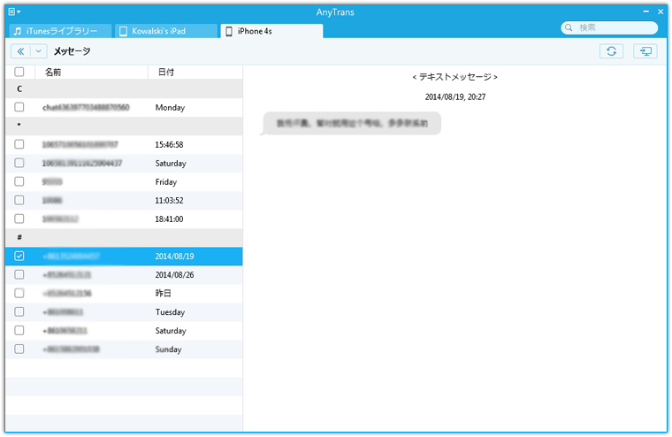Check the box for the Friday row
This screenshot has width=672, height=437.
tap(19, 181)
